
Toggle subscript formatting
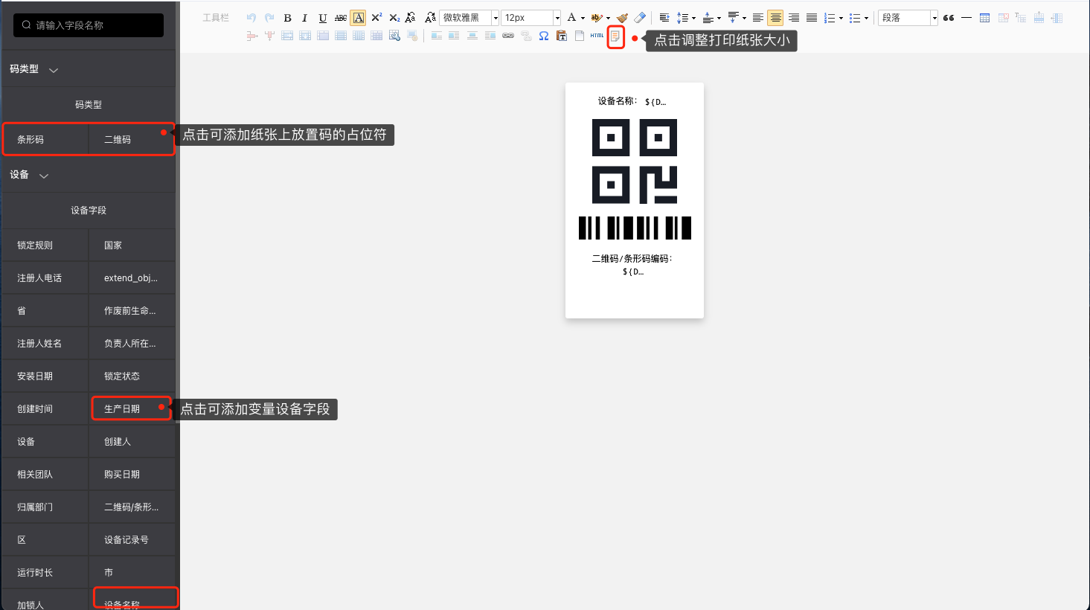pos(394,18)
